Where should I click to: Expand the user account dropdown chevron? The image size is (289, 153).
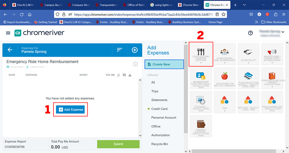click(x=283, y=32)
